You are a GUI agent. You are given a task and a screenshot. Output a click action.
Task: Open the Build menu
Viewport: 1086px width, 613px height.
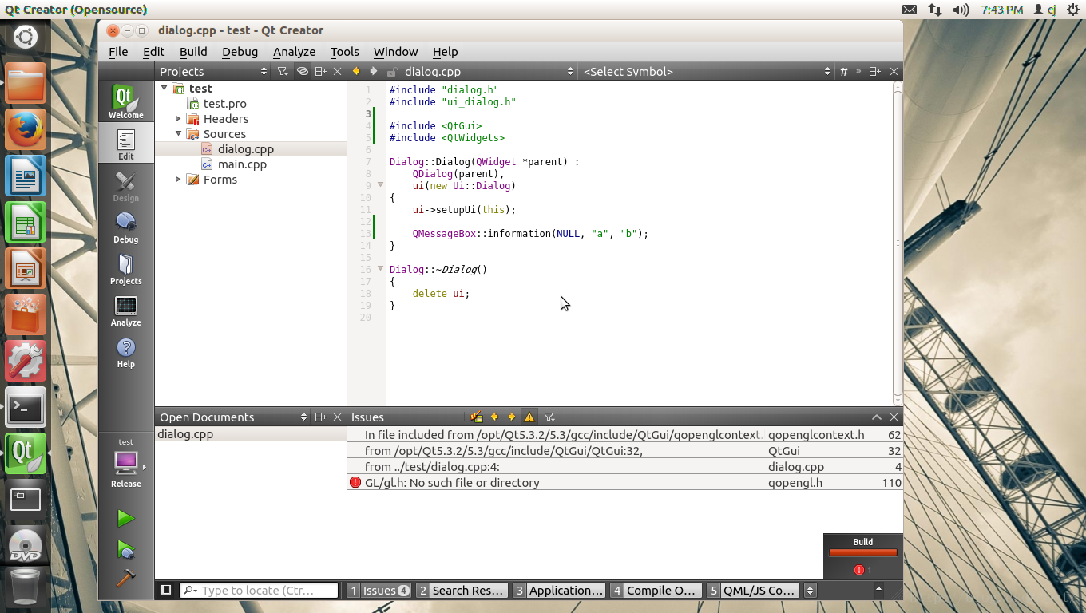[193, 51]
